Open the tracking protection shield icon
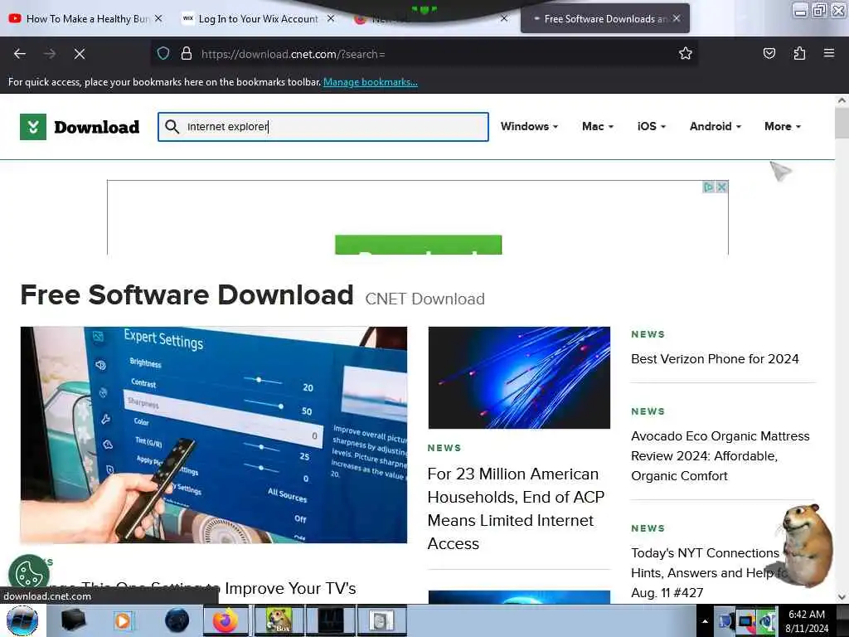Image resolution: width=849 pixels, height=637 pixels. tap(163, 53)
